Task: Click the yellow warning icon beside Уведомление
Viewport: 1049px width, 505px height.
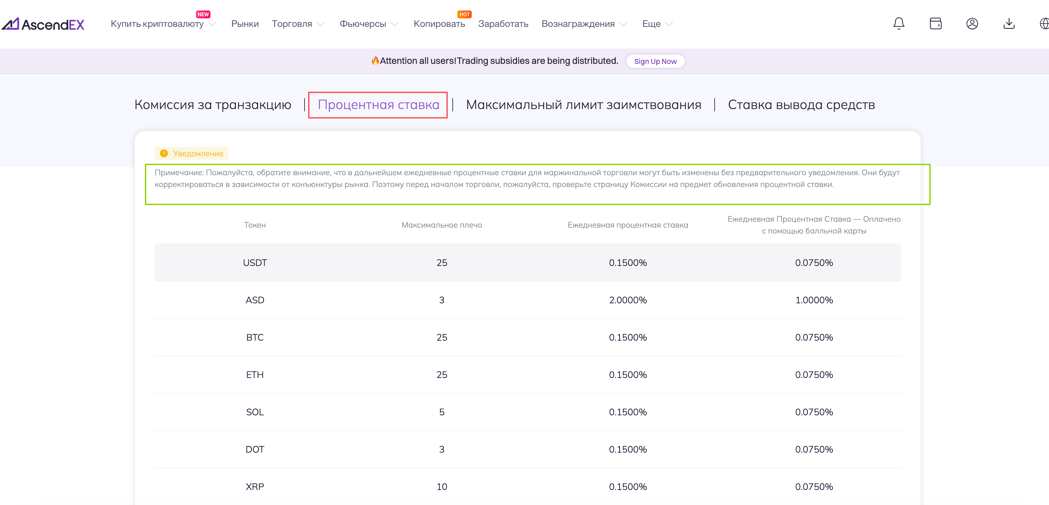Action: pyautogui.click(x=164, y=153)
